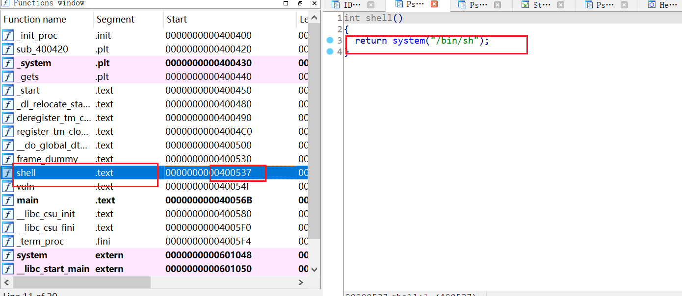The width and height of the screenshot is (682, 296).
Task: Click the function icon beside __do_global_dt...
Action: (8, 146)
